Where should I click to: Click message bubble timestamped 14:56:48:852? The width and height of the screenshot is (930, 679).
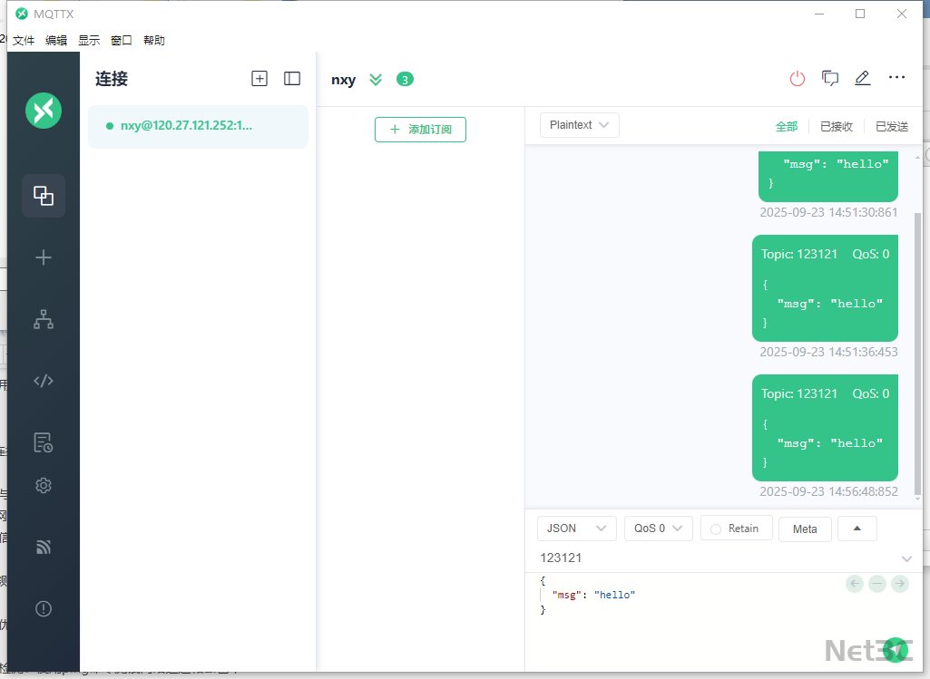click(825, 428)
